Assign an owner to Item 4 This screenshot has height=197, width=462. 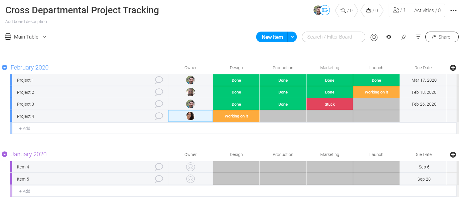pos(190,167)
